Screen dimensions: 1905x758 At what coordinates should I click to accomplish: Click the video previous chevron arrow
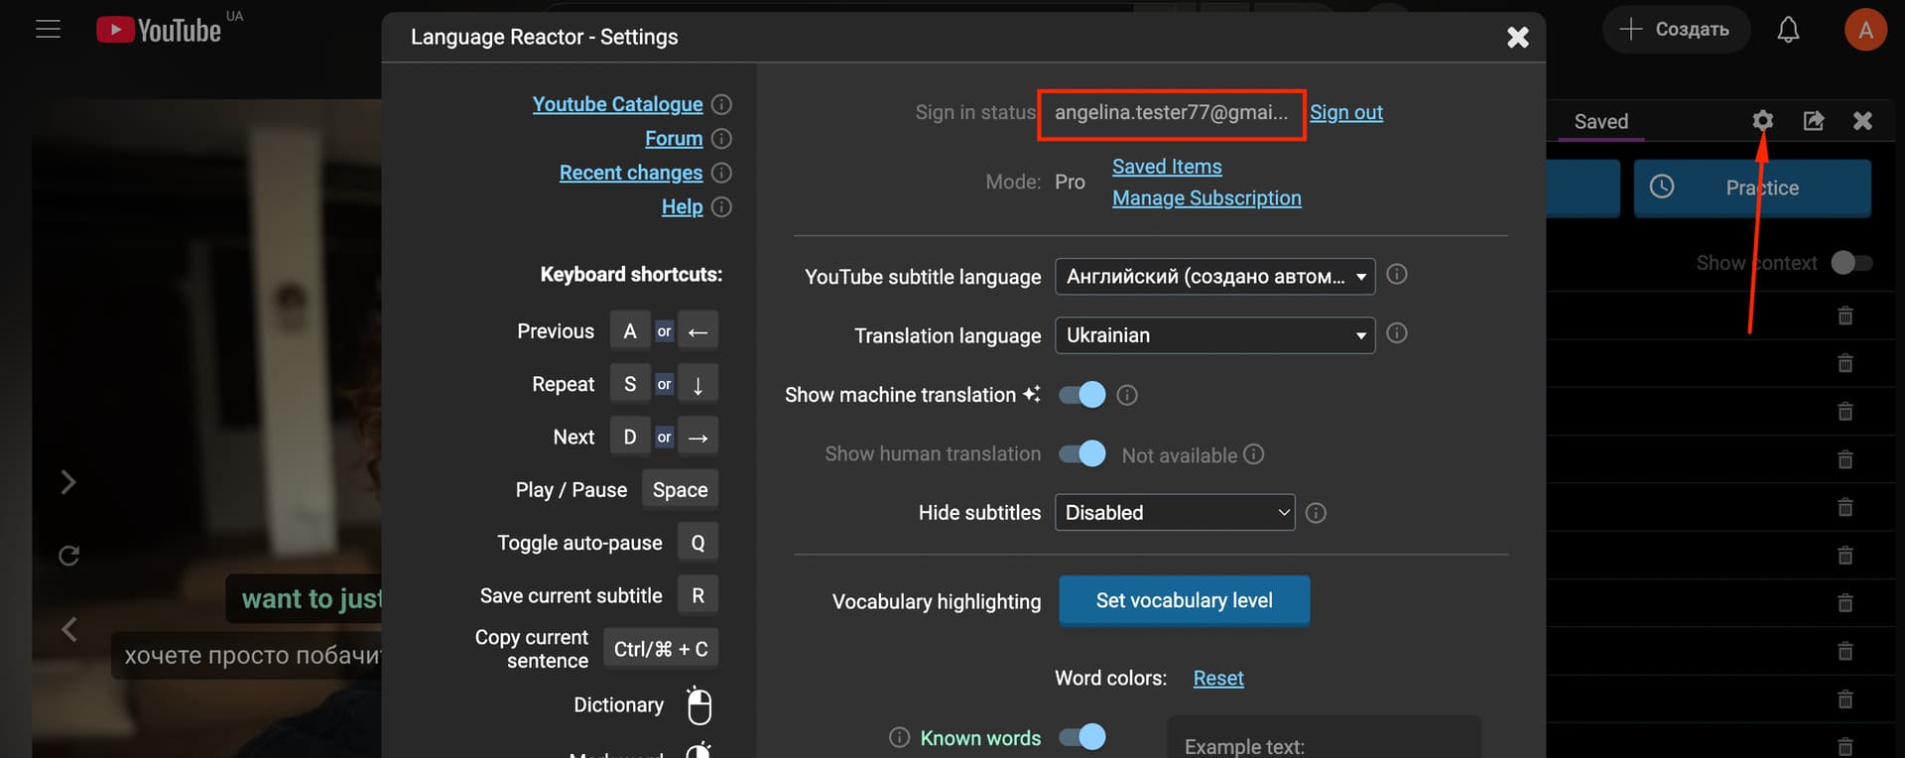(x=68, y=629)
